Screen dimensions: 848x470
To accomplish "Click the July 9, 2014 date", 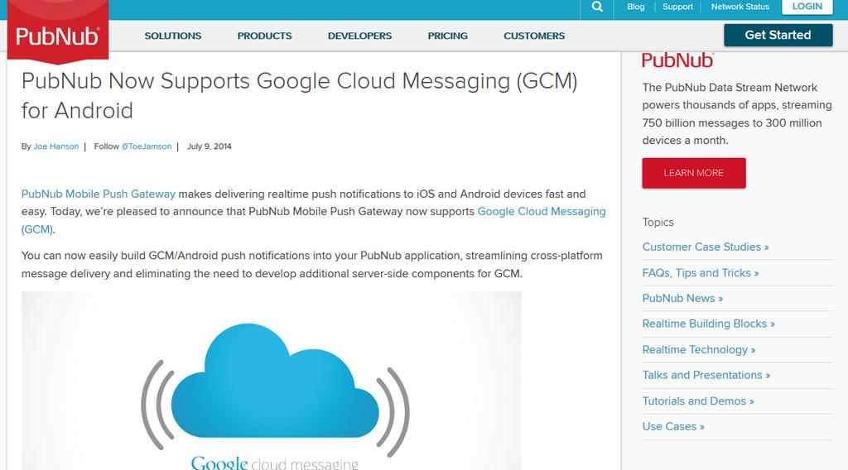I will 210,146.
